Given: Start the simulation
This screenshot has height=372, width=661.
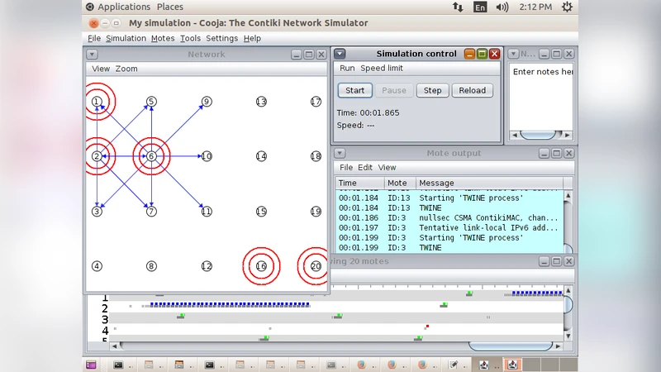Looking at the screenshot, I should point(355,90).
